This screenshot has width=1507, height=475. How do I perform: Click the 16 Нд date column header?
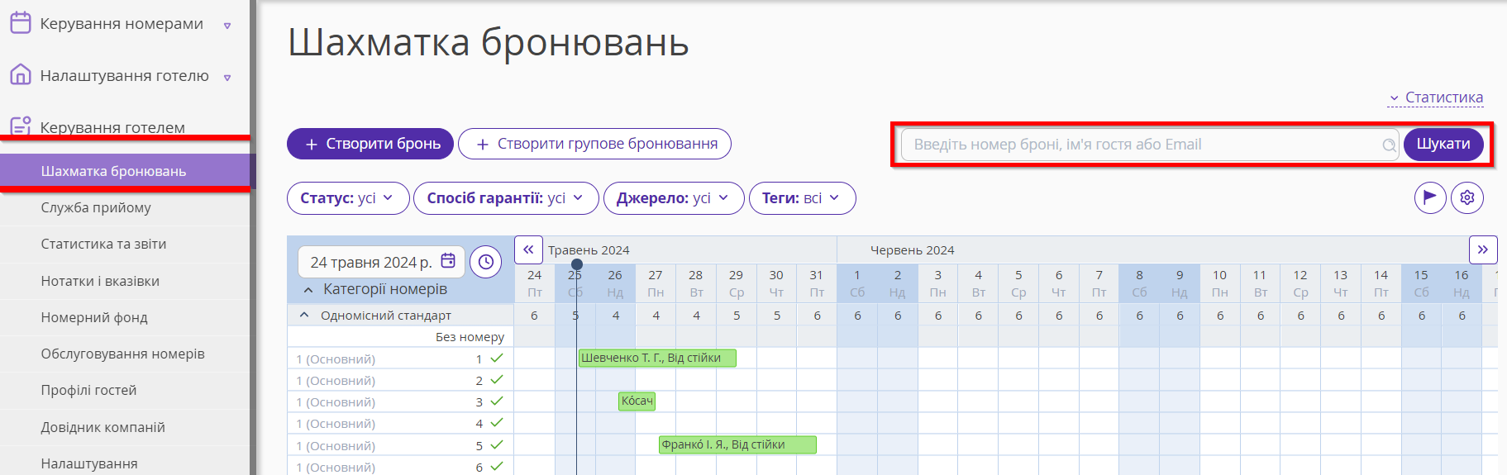pos(1462,283)
